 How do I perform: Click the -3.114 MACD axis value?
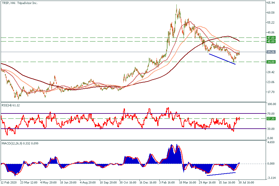[271, 178]
